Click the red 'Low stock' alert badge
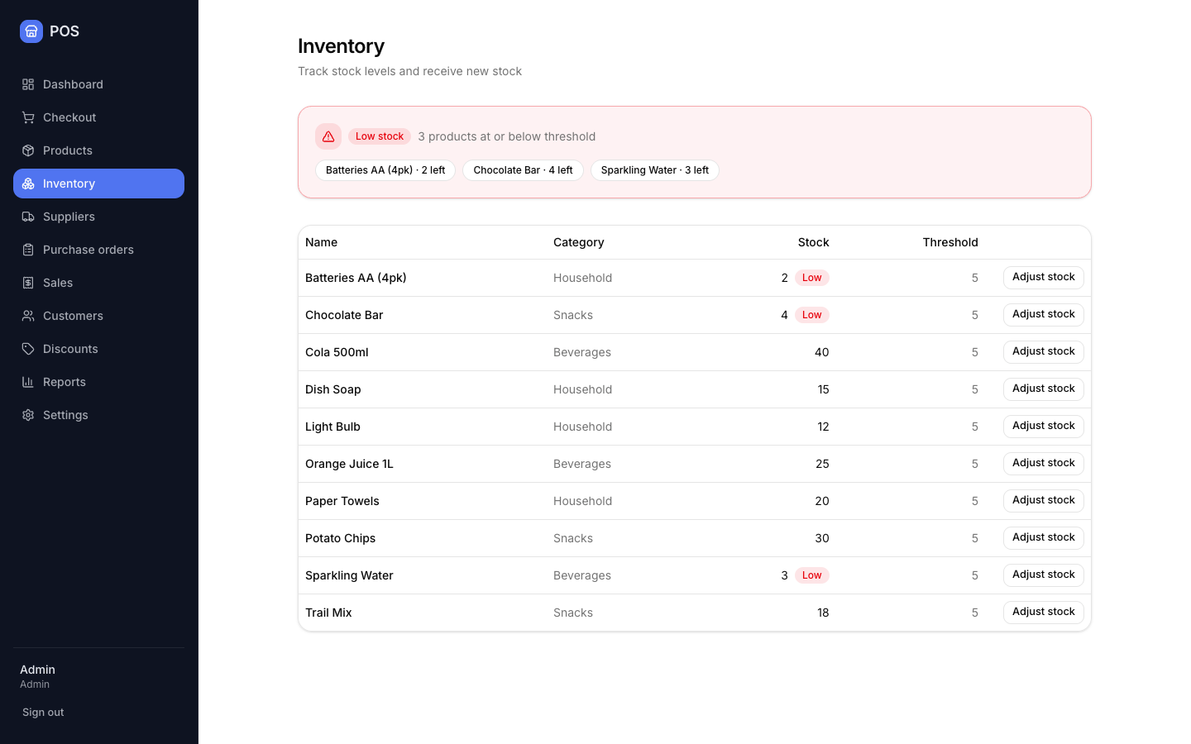Image resolution: width=1191 pixels, height=744 pixels. pyautogui.click(x=380, y=136)
